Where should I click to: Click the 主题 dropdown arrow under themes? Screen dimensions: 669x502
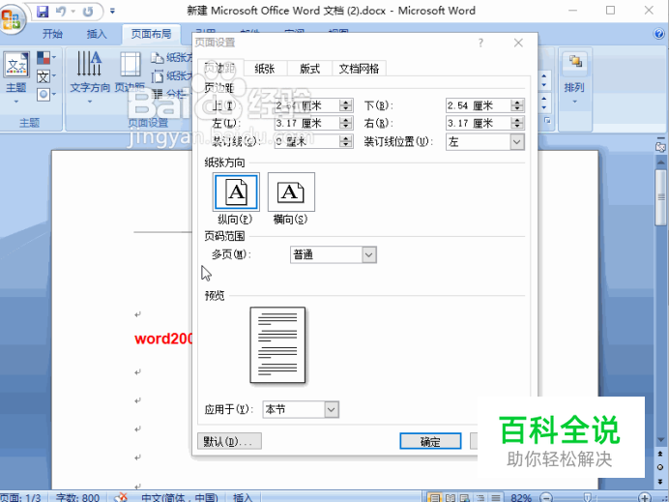(x=16, y=102)
